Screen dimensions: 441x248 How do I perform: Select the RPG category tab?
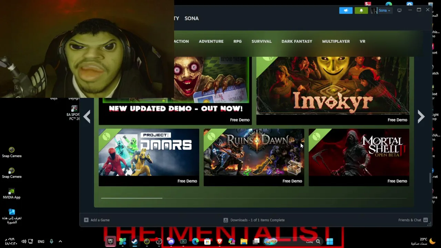[x=237, y=41]
